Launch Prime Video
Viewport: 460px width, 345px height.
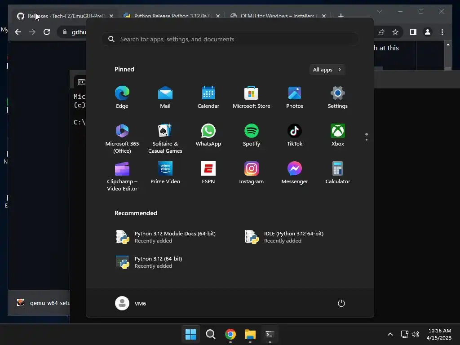(165, 173)
